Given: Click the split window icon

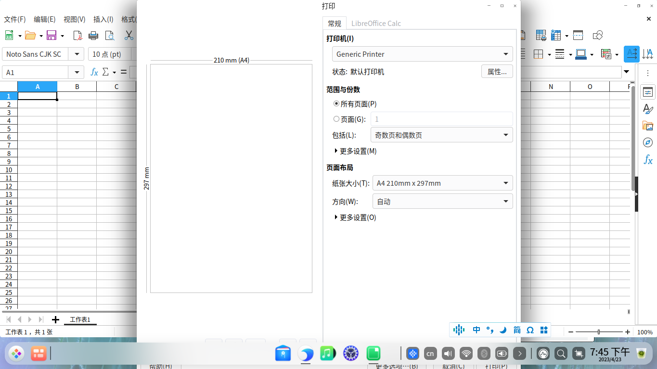Looking at the screenshot, I should (578, 35).
